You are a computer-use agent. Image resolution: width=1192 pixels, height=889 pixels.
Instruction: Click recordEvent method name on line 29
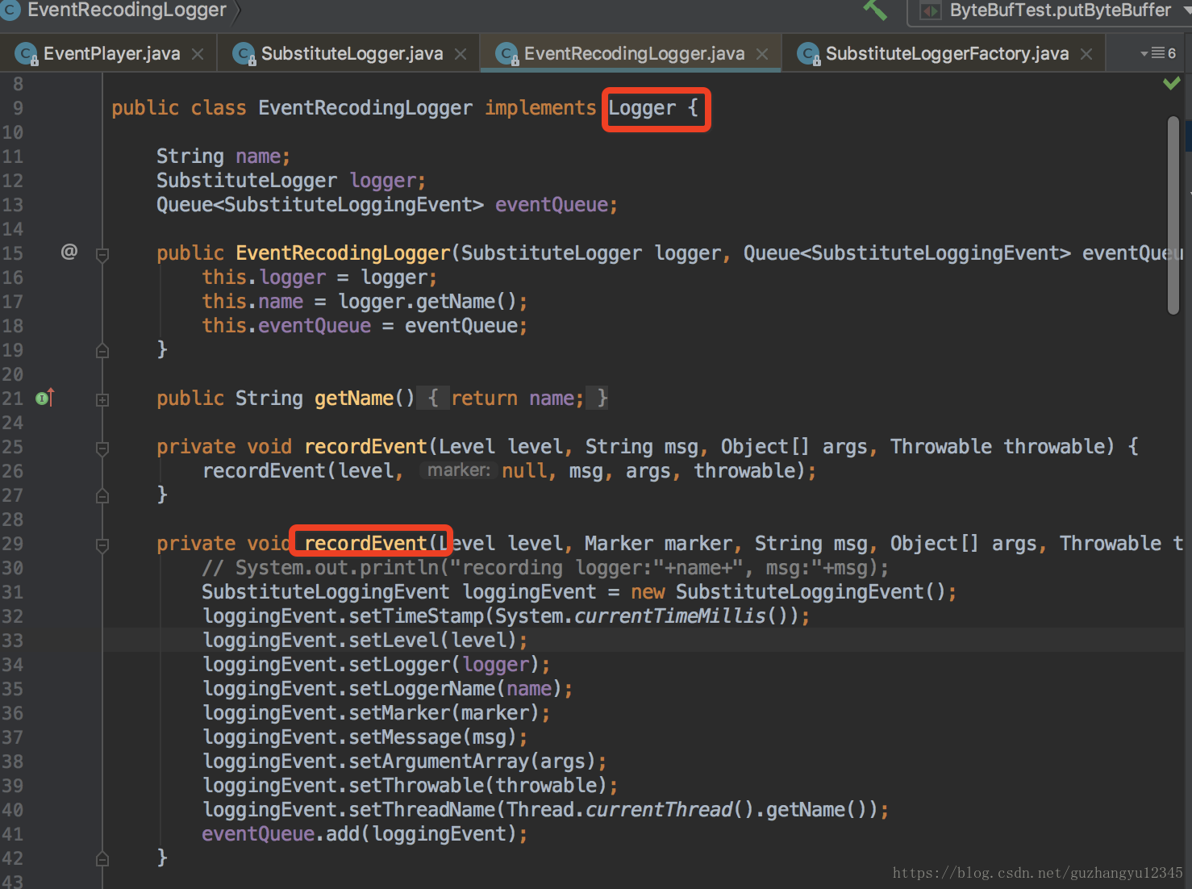pos(365,544)
